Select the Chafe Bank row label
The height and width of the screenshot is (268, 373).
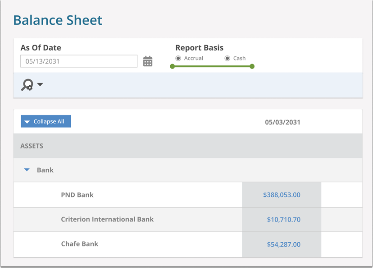click(80, 244)
